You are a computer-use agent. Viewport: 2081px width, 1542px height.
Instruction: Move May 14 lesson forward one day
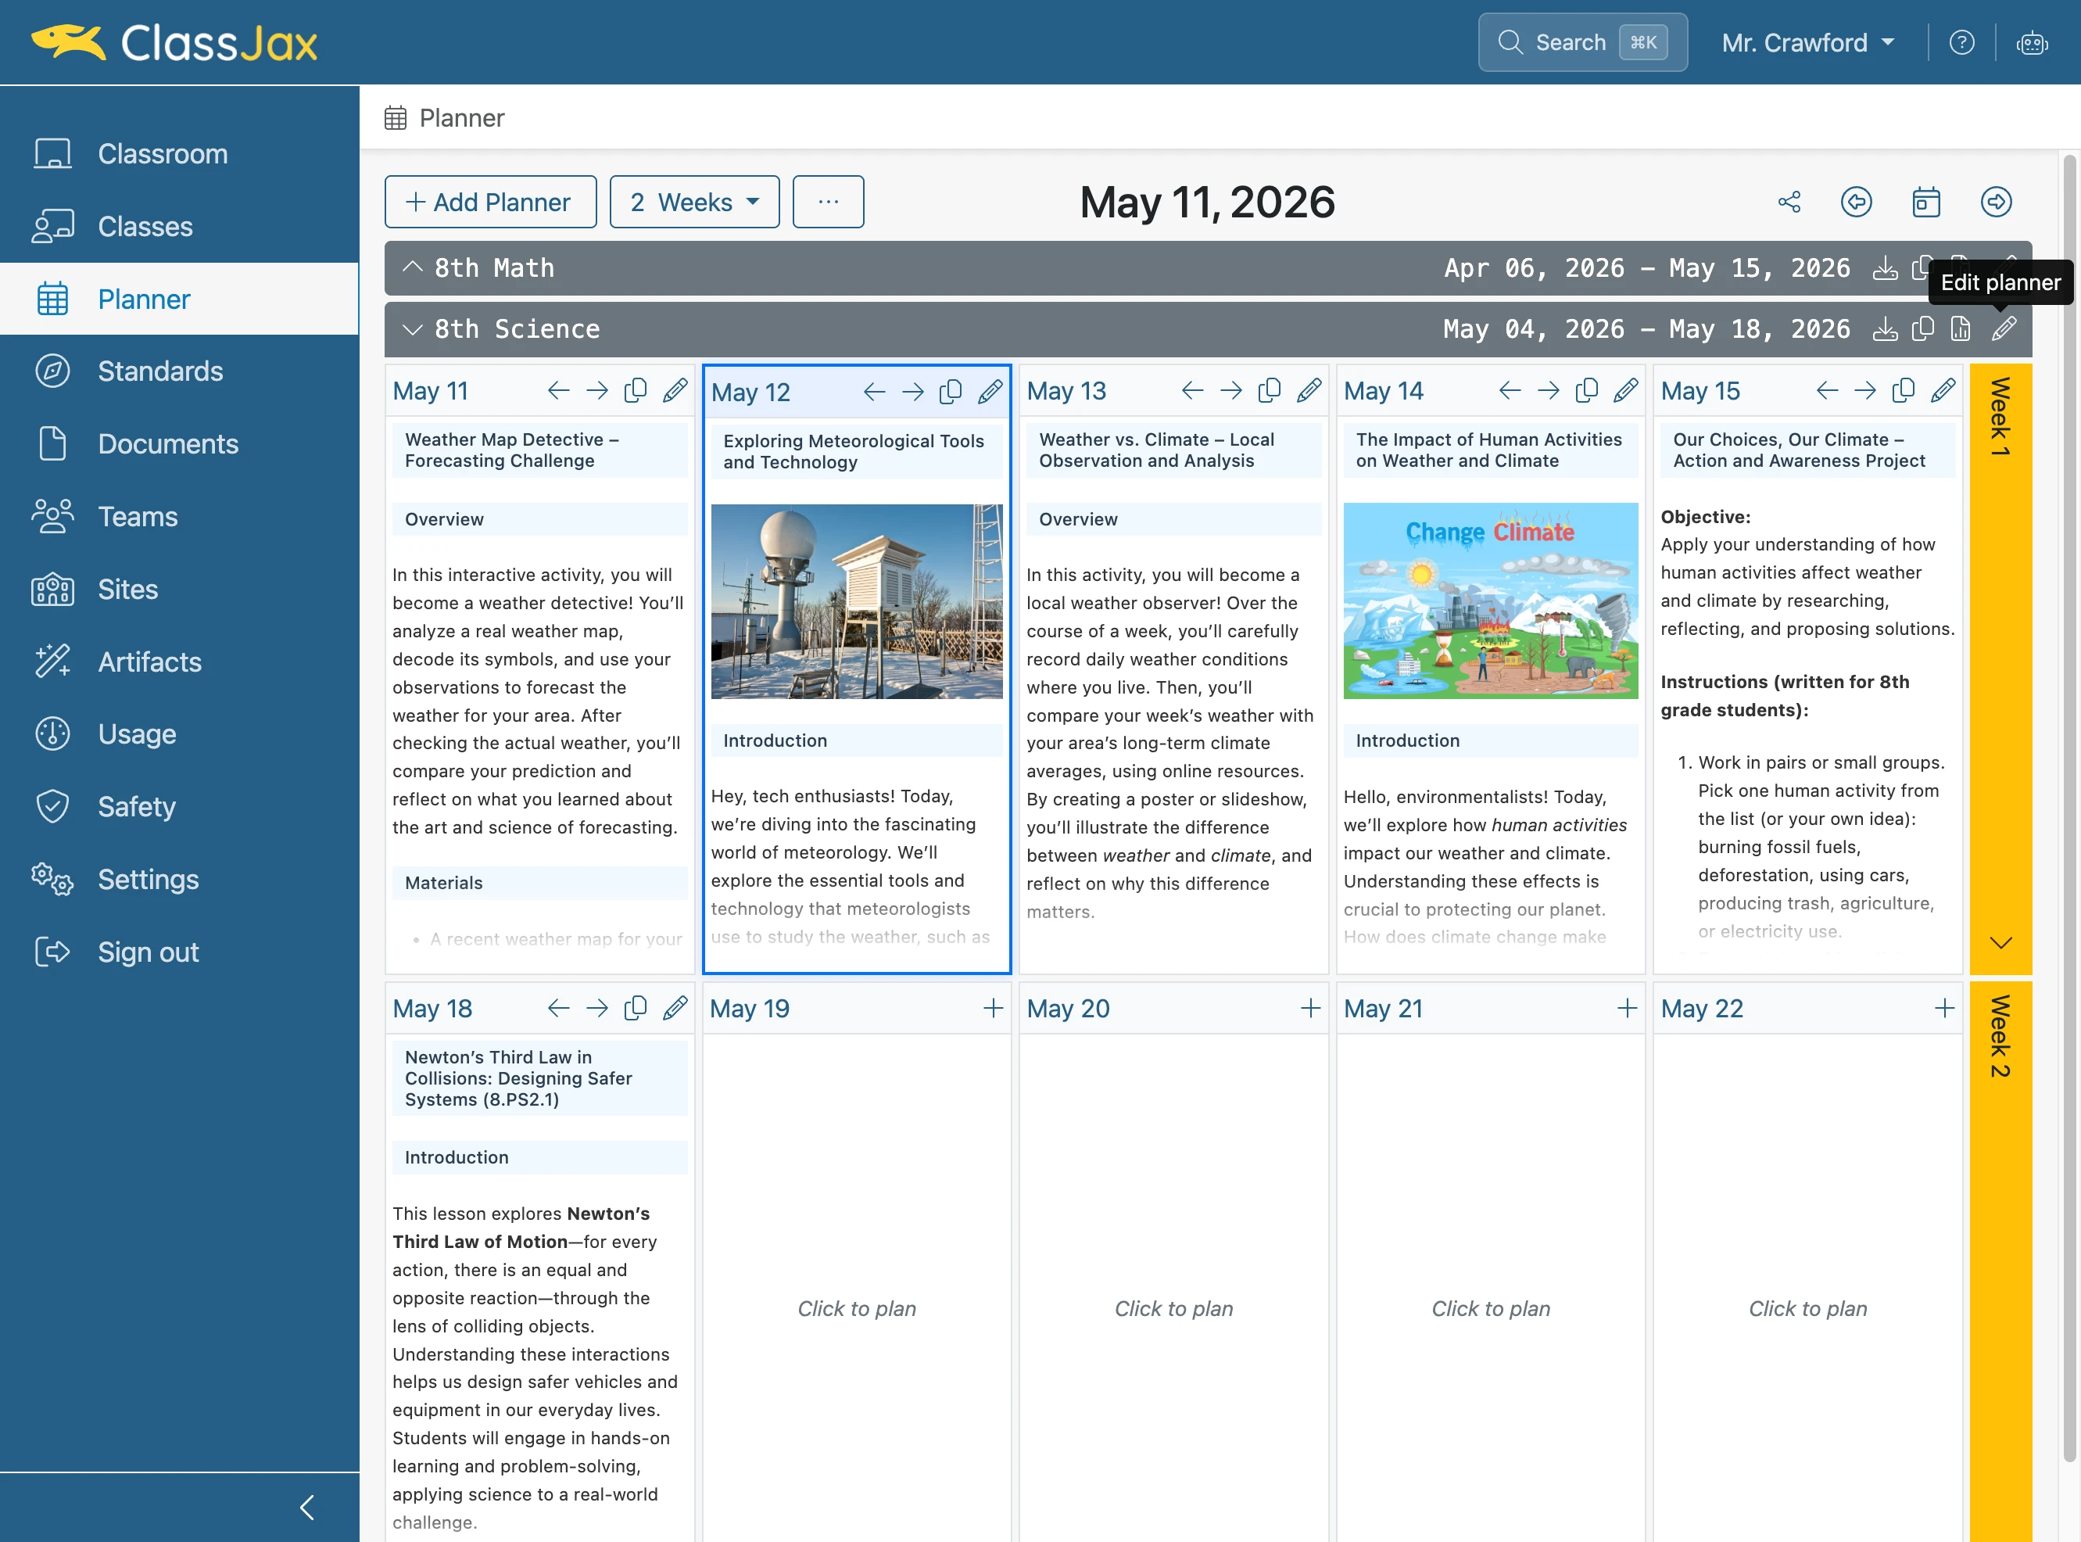click(1548, 390)
